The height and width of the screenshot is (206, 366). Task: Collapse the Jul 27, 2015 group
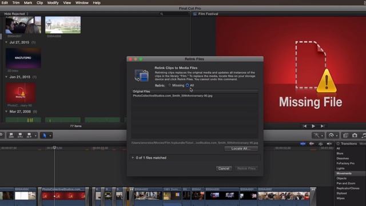[6, 42]
